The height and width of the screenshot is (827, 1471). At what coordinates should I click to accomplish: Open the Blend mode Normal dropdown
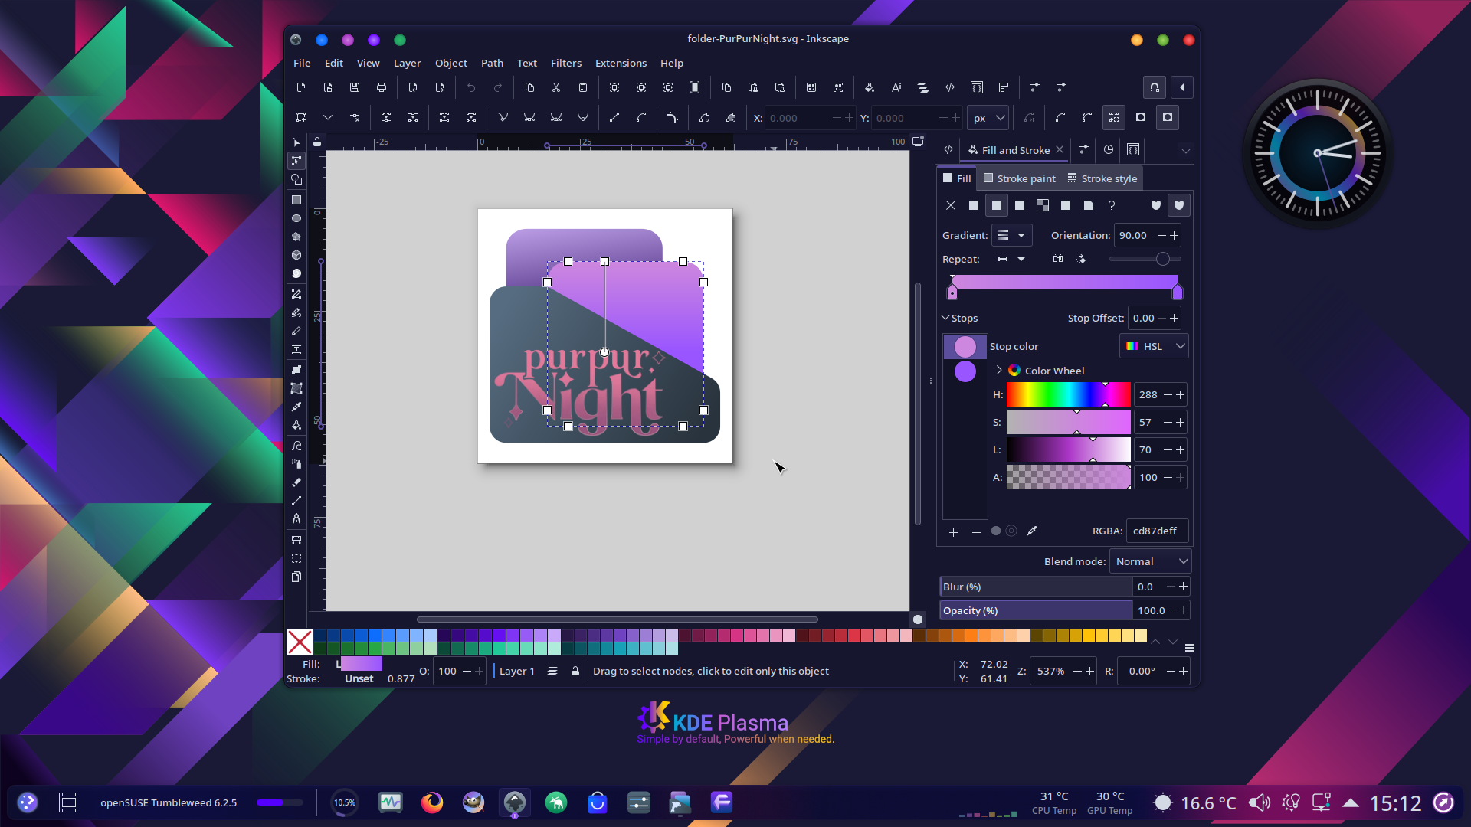(x=1151, y=561)
